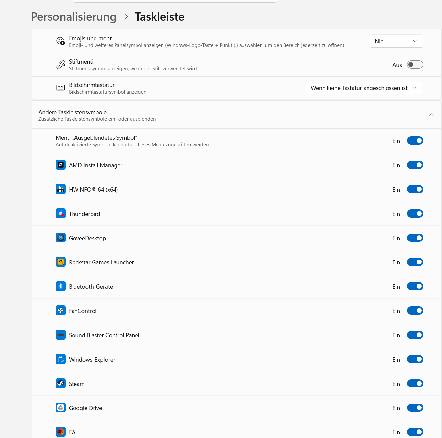
Task: Click the GoveeDesktop icon
Action: pos(61,238)
